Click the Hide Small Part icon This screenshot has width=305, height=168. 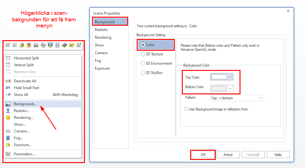pos(8,88)
